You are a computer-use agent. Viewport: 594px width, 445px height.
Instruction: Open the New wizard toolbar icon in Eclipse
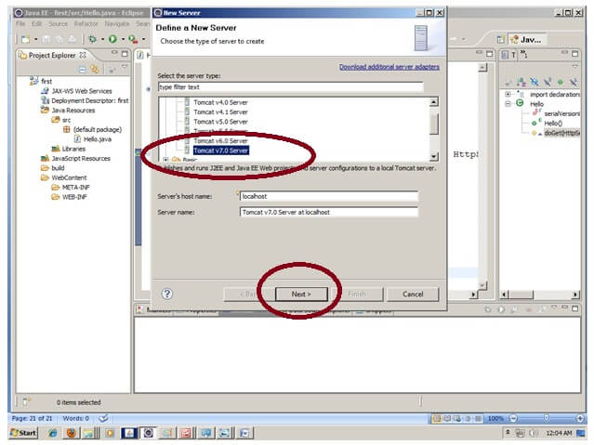click(x=26, y=39)
